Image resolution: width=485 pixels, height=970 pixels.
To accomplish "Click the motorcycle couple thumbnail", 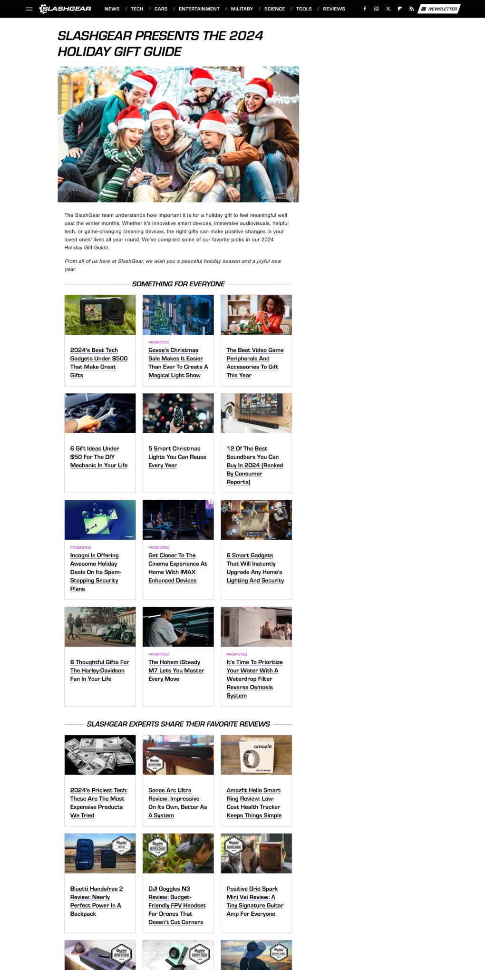I will pos(100,627).
